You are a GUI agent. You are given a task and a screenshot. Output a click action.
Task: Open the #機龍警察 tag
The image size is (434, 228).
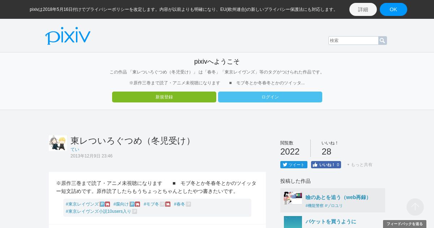tap(315, 206)
